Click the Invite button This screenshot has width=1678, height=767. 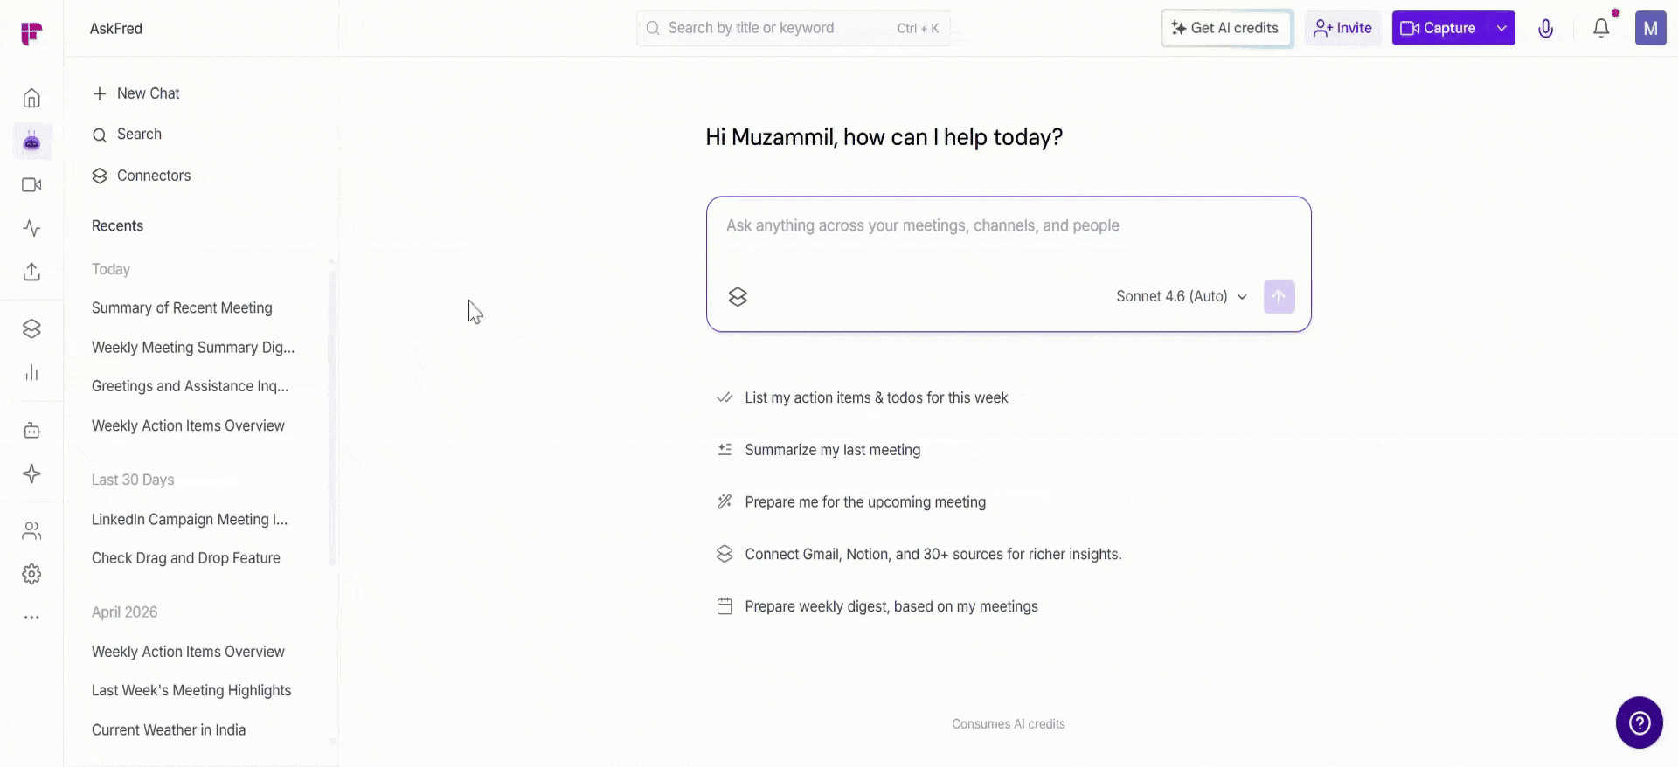pyautogui.click(x=1342, y=28)
